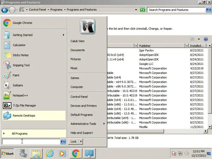Click the Start button
Viewport: 212px width, 159px height.
[x=7, y=154]
